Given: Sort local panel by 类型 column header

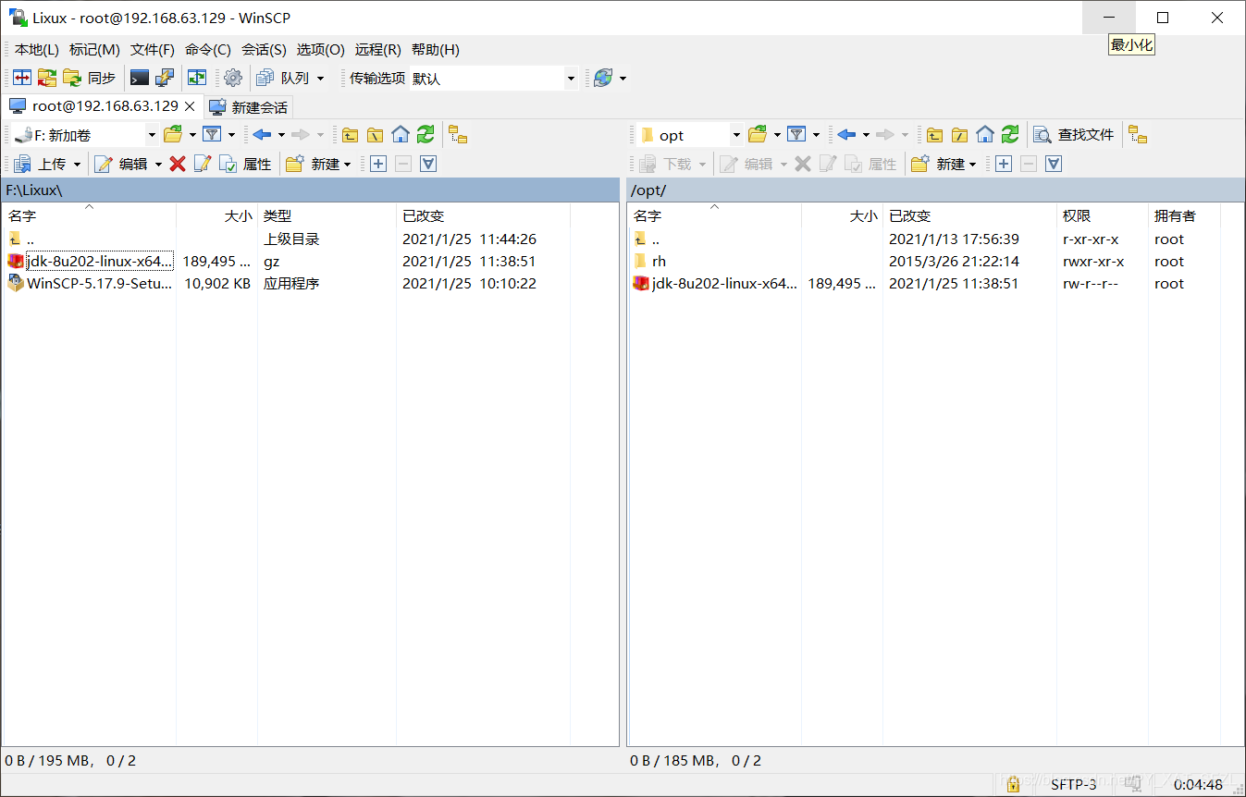Looking at the screenshot, I should [327, 215].
